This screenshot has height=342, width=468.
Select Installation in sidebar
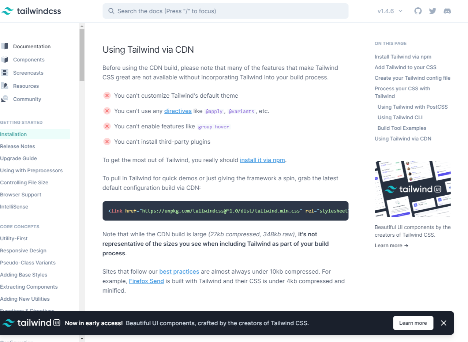[x=35, y=134]
